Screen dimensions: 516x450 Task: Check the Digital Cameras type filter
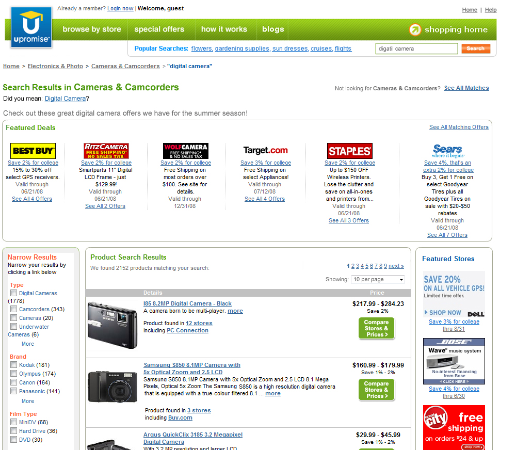click(x=13, y=293)
